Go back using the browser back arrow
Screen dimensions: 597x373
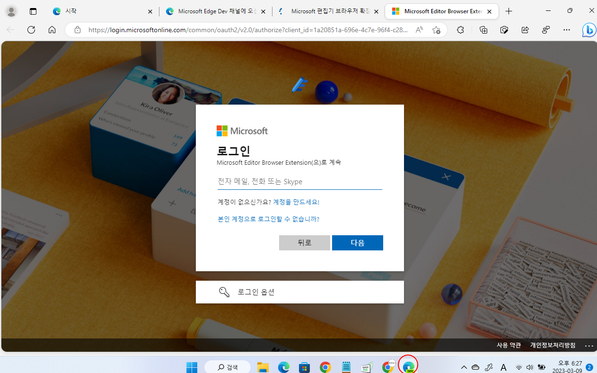pyautogui.click(x=10, y=30)
